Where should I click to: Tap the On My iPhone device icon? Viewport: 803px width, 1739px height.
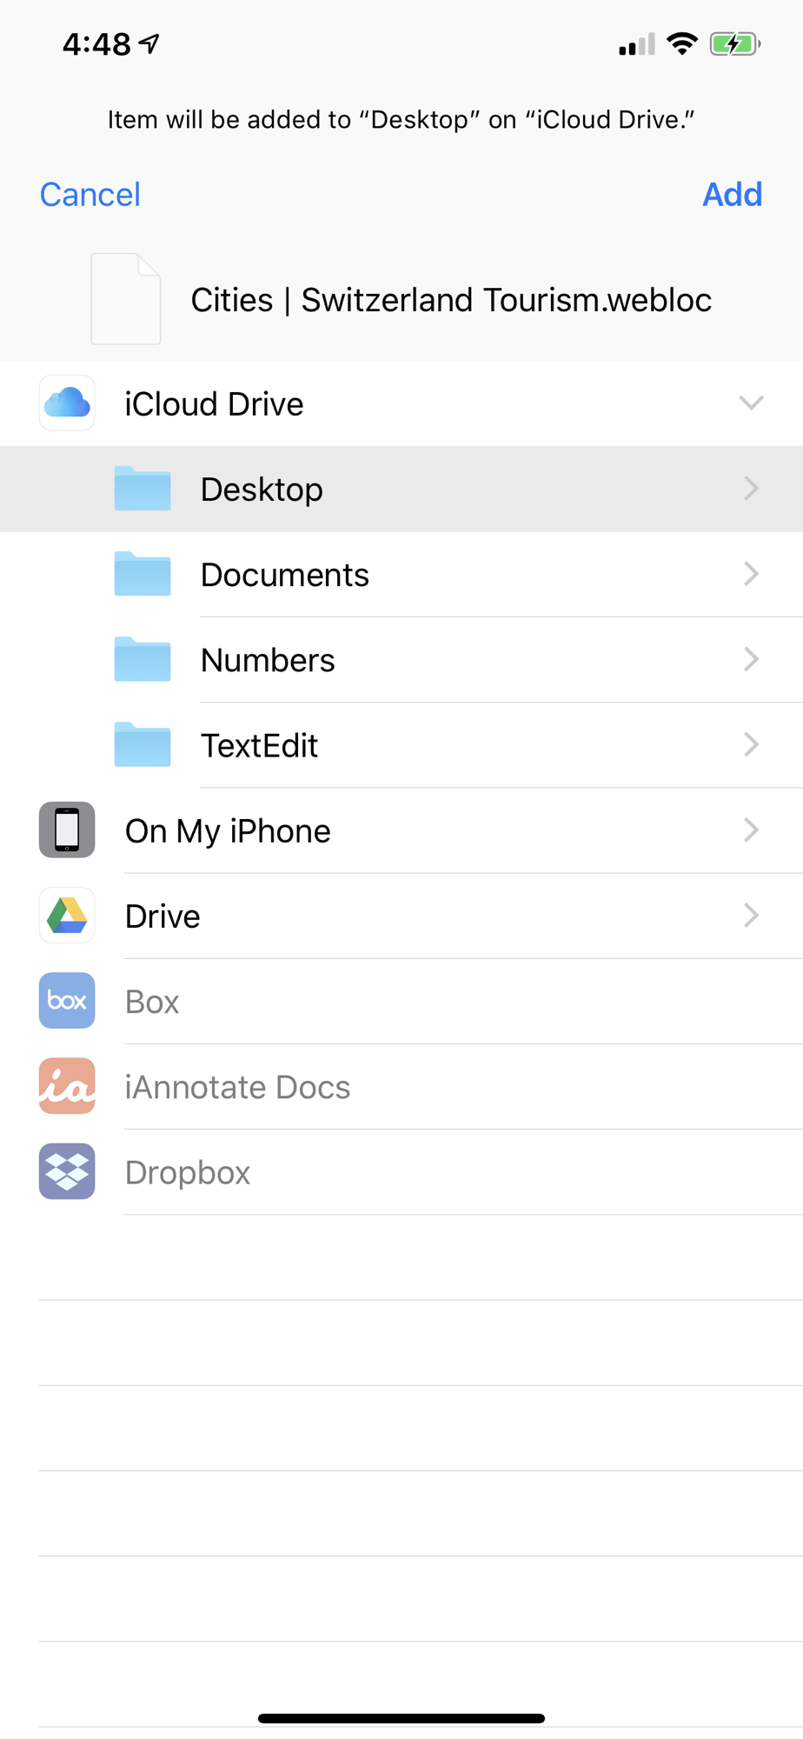[x=67, y=830]
